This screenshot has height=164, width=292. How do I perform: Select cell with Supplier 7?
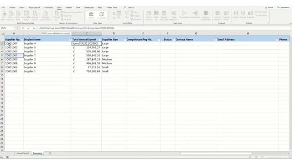47,56
